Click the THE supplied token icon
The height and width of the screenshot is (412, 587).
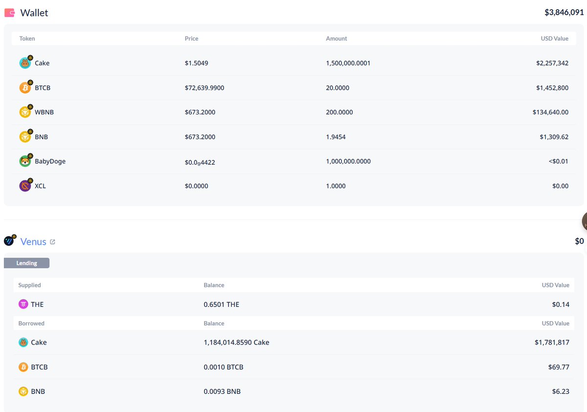pos(23,304)
